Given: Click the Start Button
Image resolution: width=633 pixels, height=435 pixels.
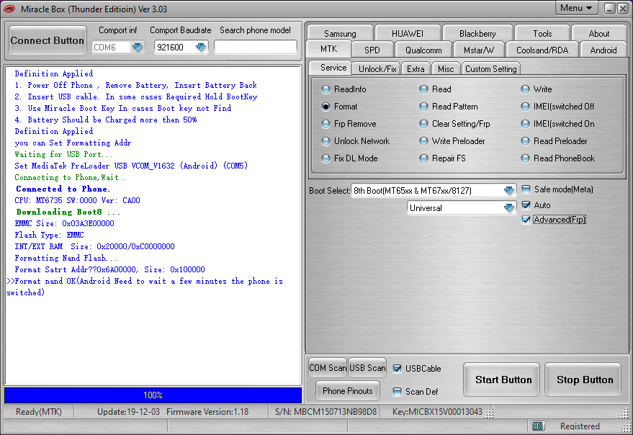Looking at the screenshot, I should (503, 380).
